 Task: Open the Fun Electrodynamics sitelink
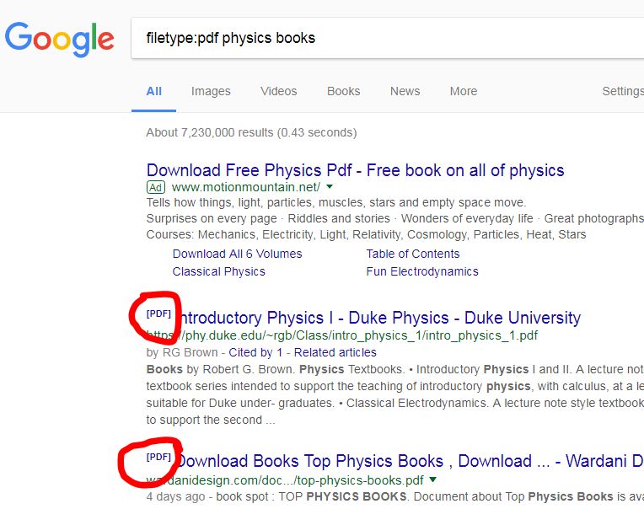click(x=422, y=271)
